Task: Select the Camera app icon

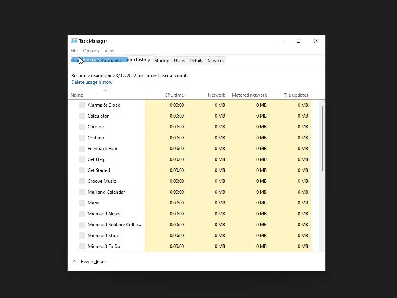Action: [82, 127]
